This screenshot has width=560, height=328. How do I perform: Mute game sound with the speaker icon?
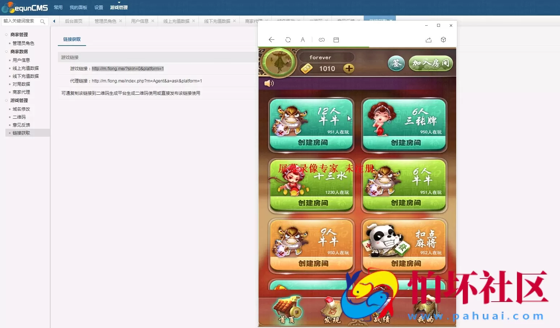point(269,83)
